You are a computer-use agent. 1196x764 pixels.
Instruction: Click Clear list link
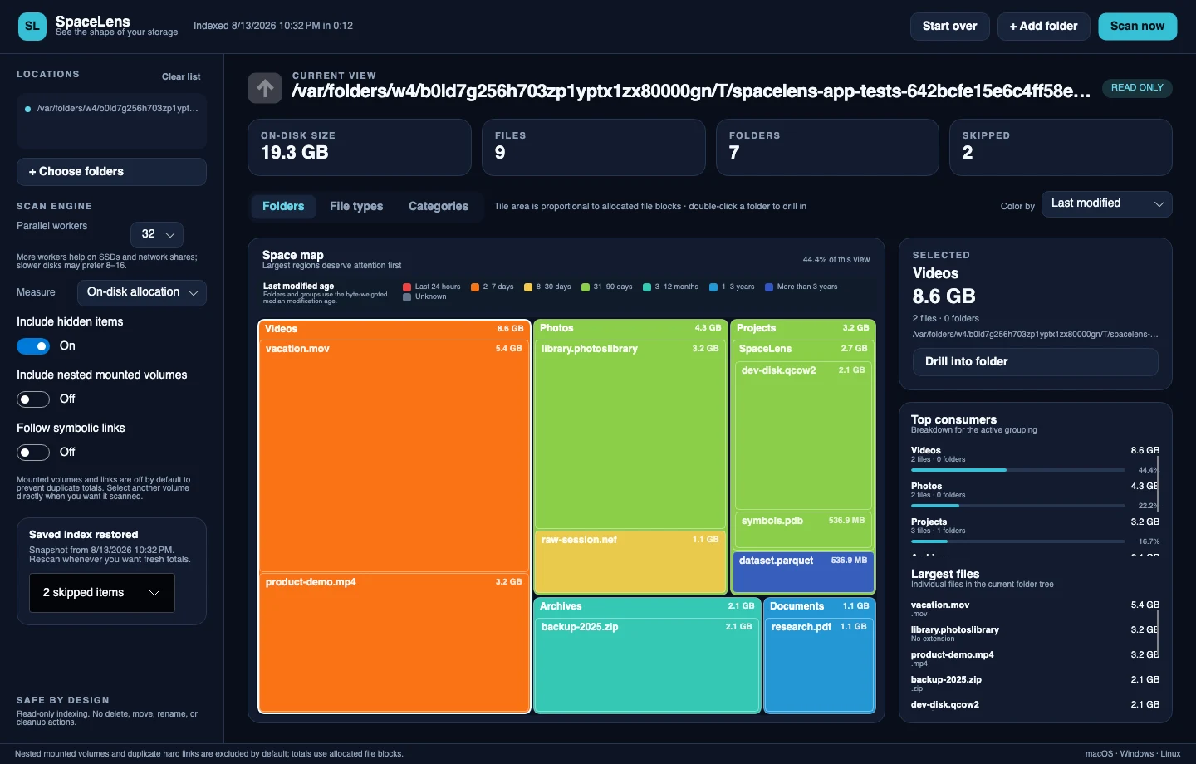[x=181, y=76]
